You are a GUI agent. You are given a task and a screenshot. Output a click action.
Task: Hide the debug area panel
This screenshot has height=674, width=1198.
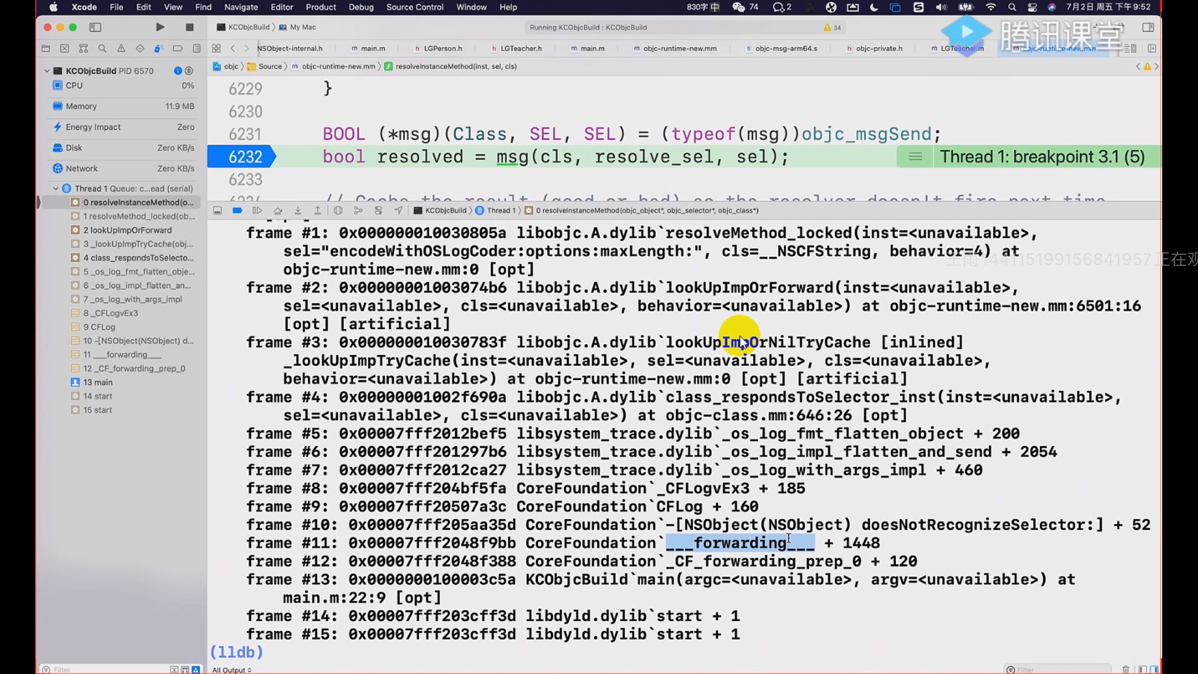pos(218,211)
